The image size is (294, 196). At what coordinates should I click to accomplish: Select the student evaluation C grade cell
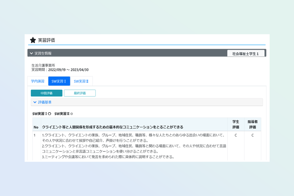[235, 135]
